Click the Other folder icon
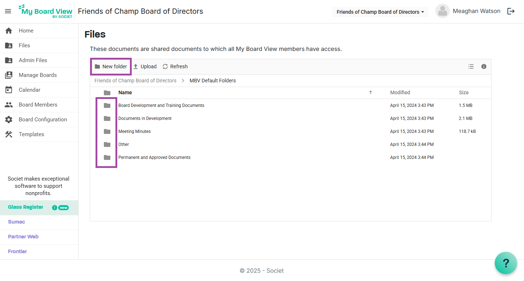 [107, 144]
